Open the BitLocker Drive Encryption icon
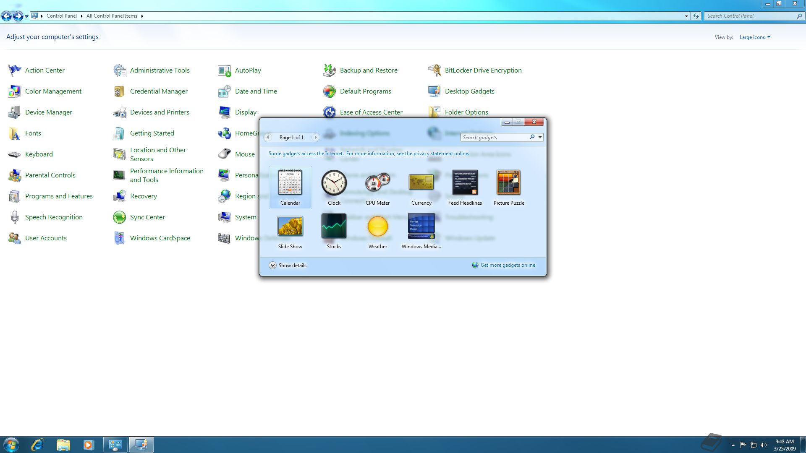Viewport: 806px width, 453px height. 434,70
